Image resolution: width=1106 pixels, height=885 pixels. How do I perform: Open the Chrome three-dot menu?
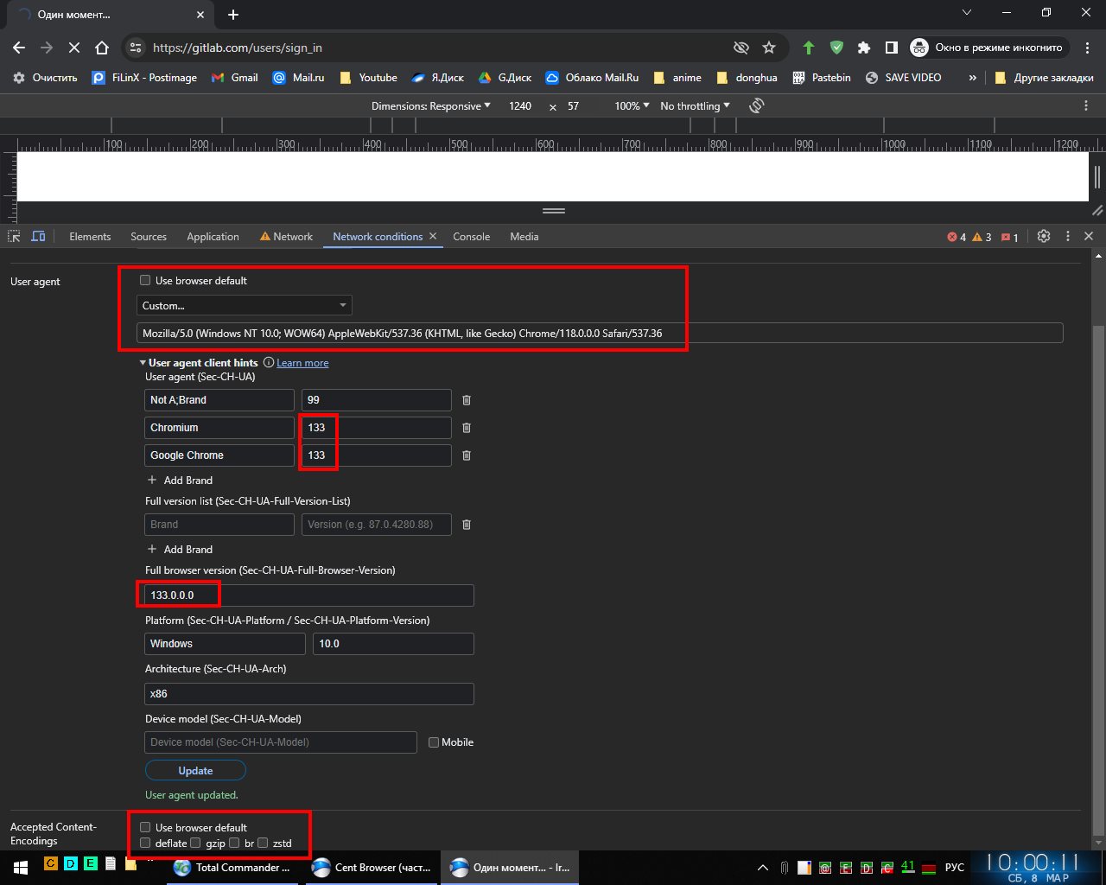click(x=1087, y=48)
